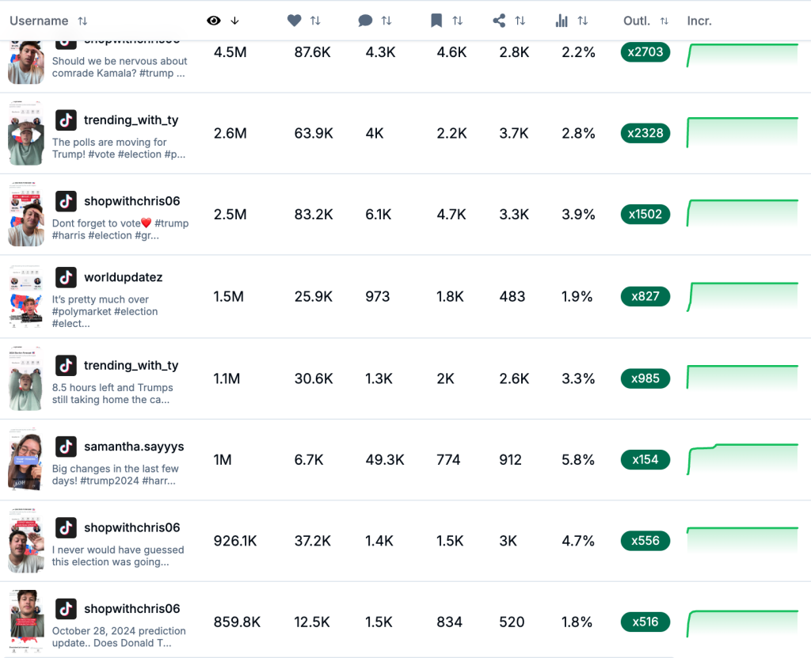Click the x154 outlier badge
811x658 pixels.
tap(645, 459)
